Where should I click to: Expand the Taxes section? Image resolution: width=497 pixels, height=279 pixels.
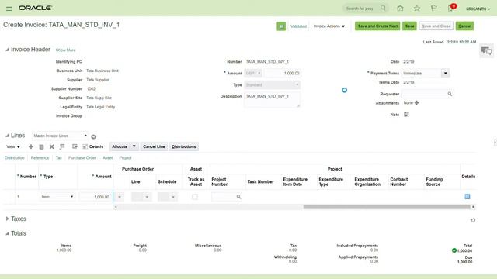tap(7, 219)
